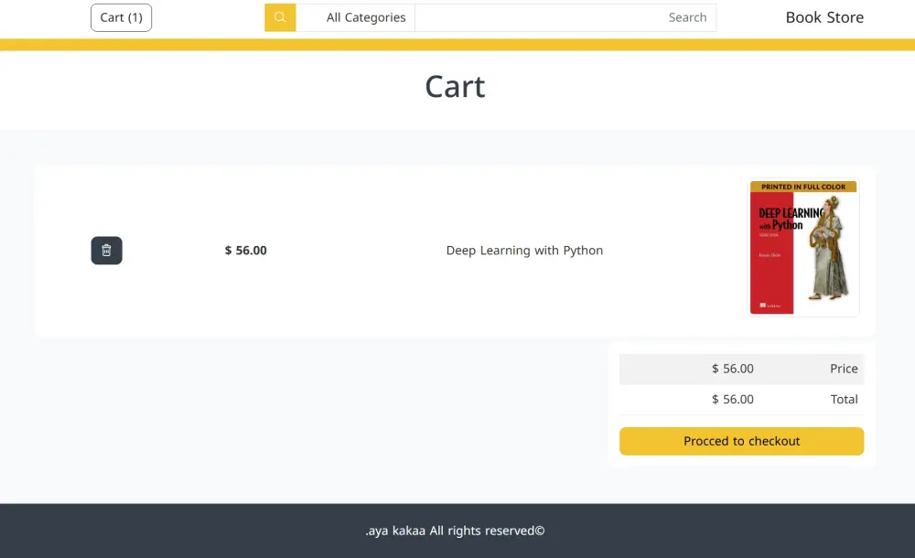Open the Book Store home link
Viewport: 915px width, 558px height.
pyautogui.click(x=823, y=16)
